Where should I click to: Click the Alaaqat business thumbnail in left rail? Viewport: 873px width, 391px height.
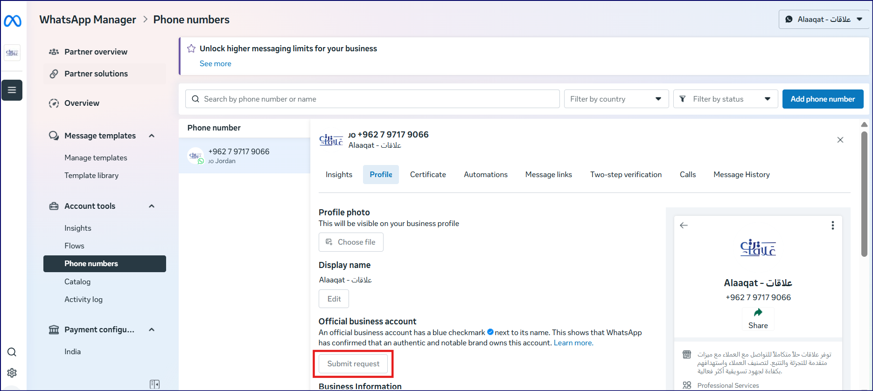12,53
